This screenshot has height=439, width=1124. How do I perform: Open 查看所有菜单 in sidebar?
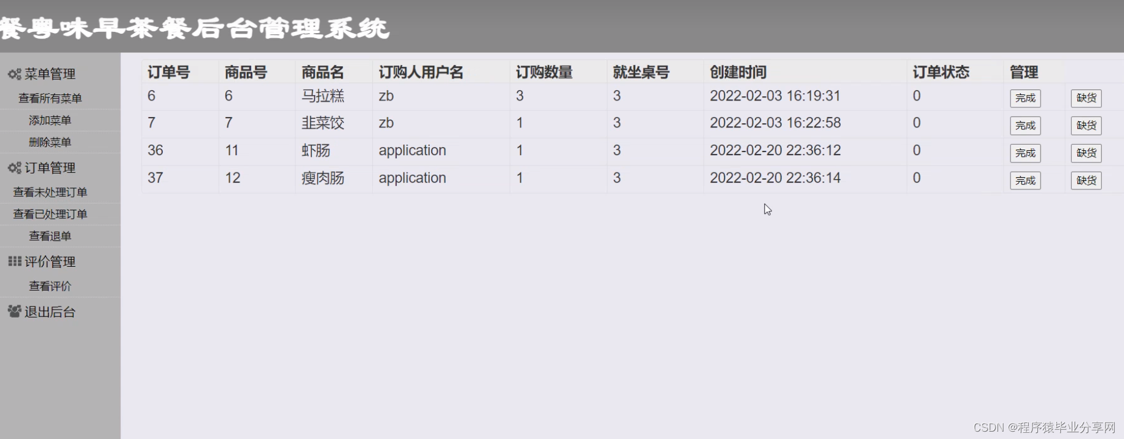tap(50, 98)
